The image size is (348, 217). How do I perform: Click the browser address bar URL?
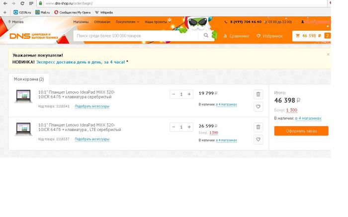69,3
